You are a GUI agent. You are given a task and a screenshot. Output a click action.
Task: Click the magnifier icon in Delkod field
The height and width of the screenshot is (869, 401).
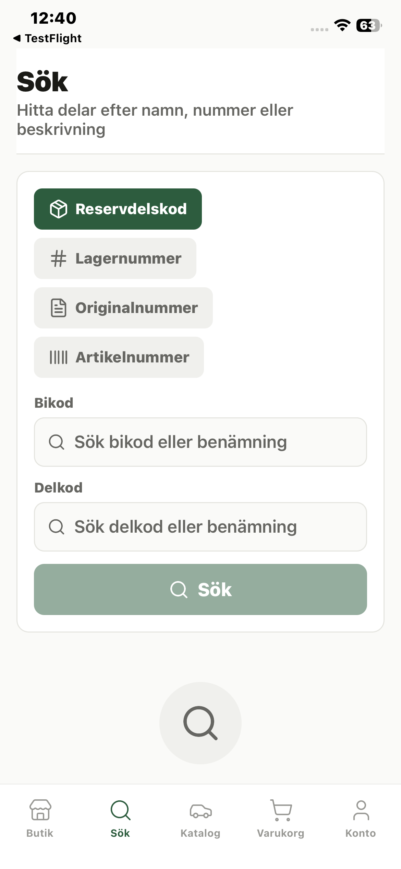pos(57,527)
